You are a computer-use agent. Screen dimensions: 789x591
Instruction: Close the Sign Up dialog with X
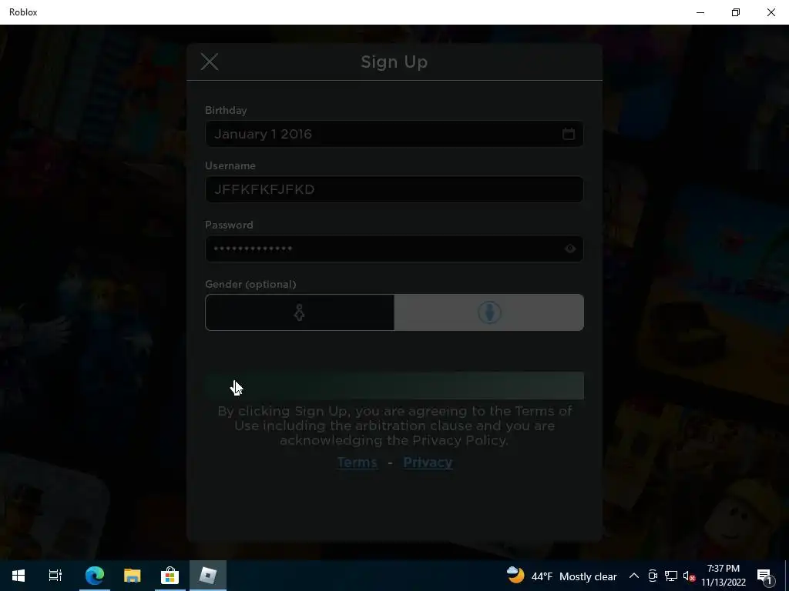tap(210, 62)
